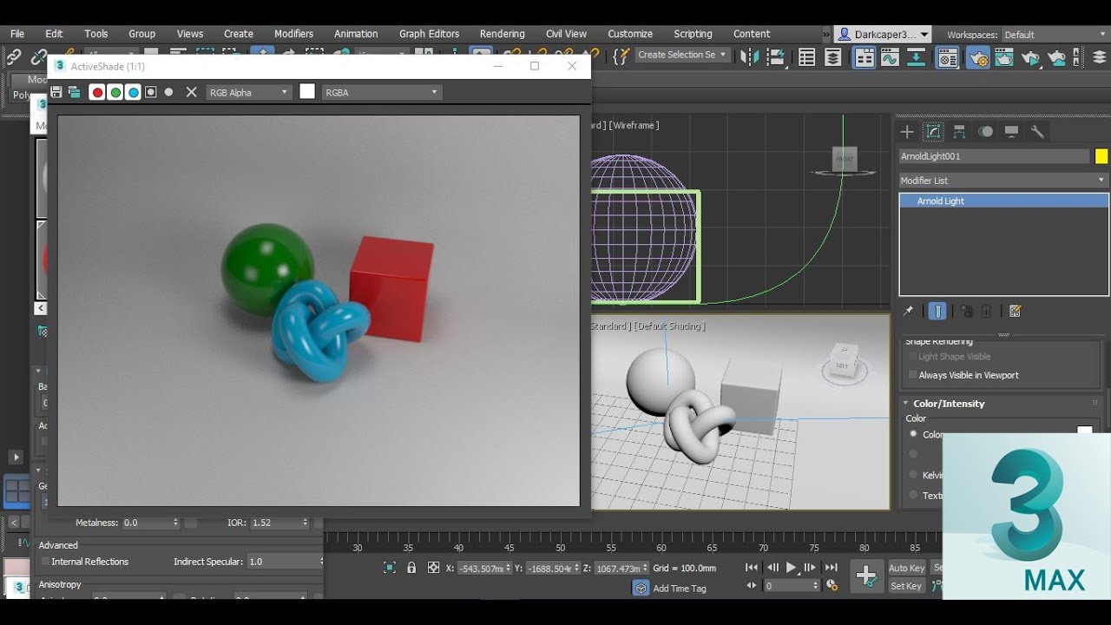Toggle the green channel in ActiveShade
Screen dimensions: 1111x625
115,92
